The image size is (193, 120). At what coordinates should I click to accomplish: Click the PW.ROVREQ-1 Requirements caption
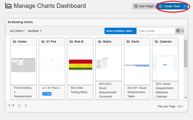pos(23,92)
